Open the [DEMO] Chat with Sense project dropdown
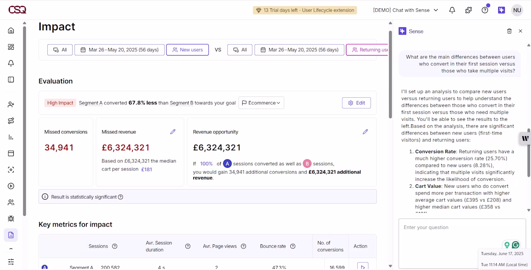Screen dimensions: 531x270 406,10
